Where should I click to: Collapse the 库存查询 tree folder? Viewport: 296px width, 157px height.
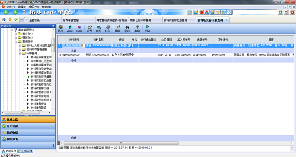[20, 53]
